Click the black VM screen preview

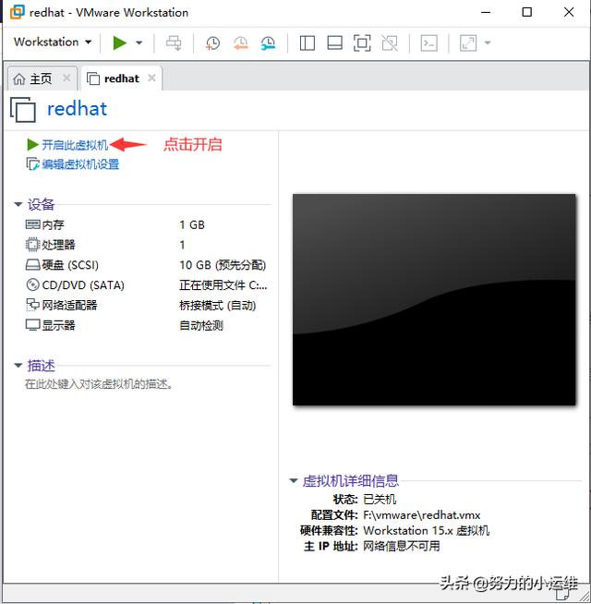pyautogui.click(x=434, y=299)
